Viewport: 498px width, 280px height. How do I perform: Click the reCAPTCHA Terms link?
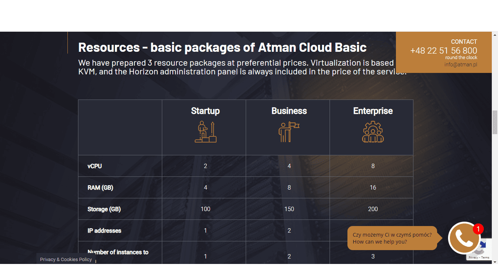485,257
